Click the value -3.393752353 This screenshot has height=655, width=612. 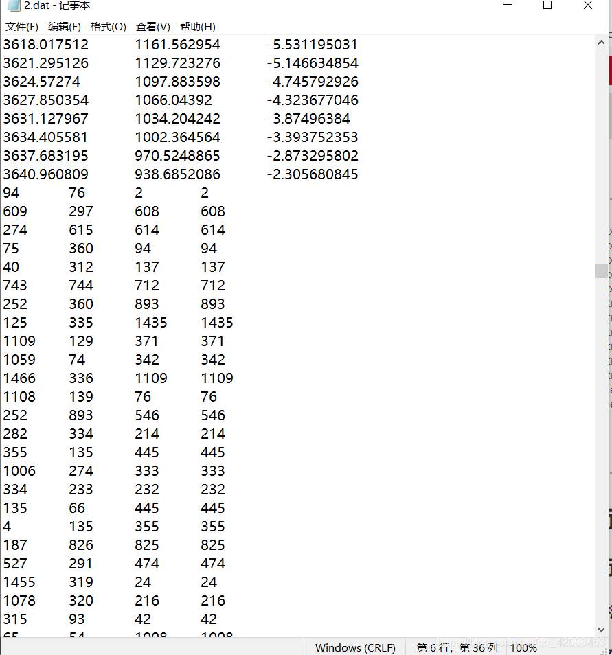pyautogui.click(x=313, y=137)
